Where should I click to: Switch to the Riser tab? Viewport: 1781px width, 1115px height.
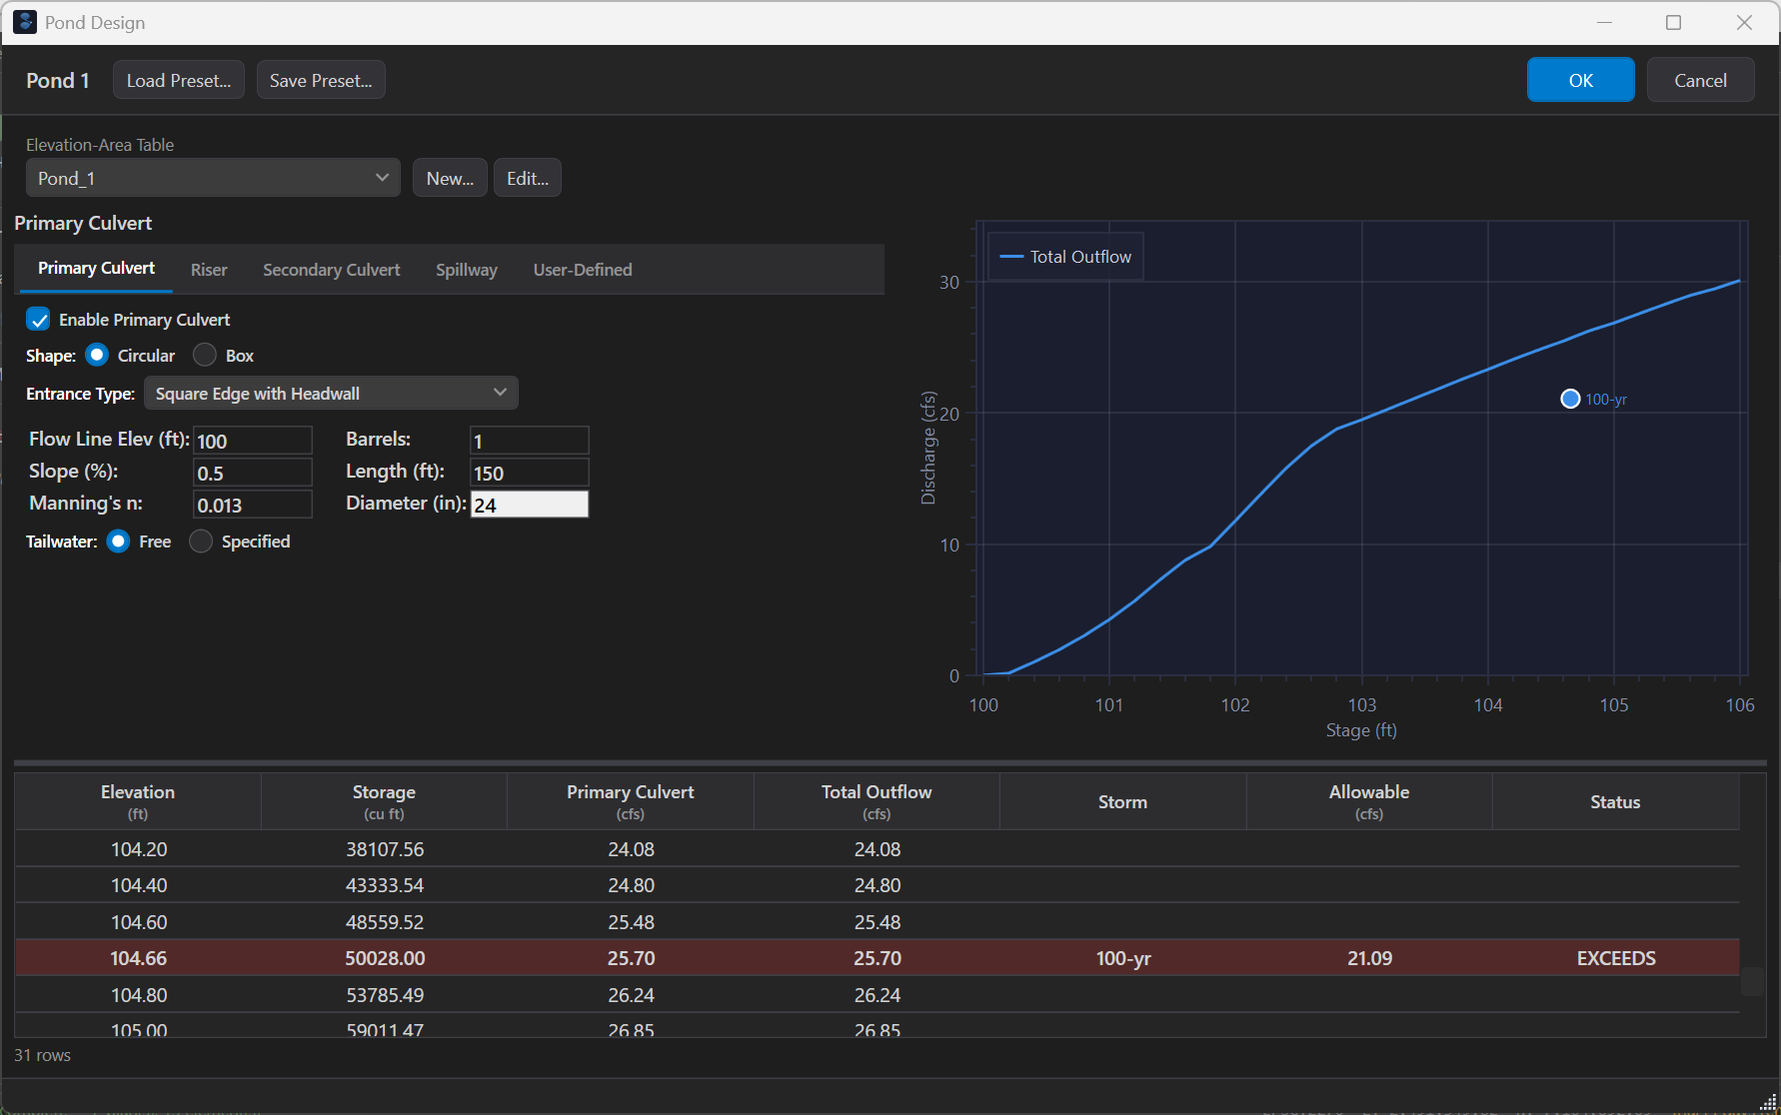click(x=209, y=270)
